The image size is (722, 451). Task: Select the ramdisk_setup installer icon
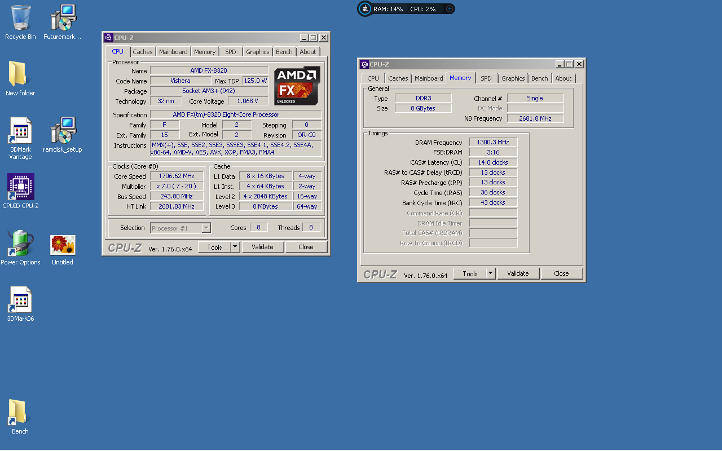[x=63, y=135]
